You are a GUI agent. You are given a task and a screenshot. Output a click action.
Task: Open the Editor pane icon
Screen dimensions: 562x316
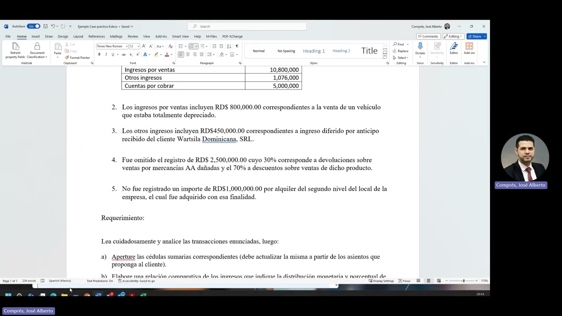coord(454,47)
